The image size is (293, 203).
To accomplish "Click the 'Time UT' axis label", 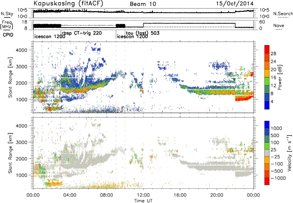I will (x=143, y=201).
